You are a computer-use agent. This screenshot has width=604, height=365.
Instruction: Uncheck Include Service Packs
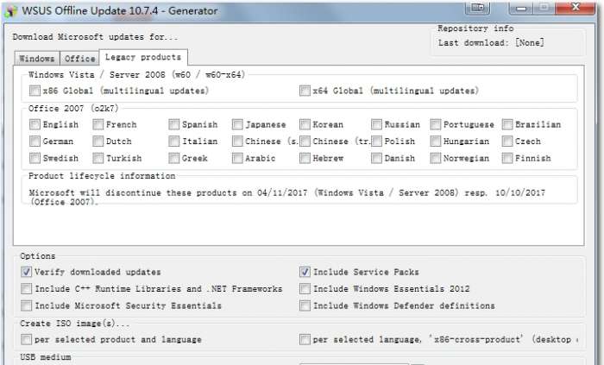tap(305, 272)
